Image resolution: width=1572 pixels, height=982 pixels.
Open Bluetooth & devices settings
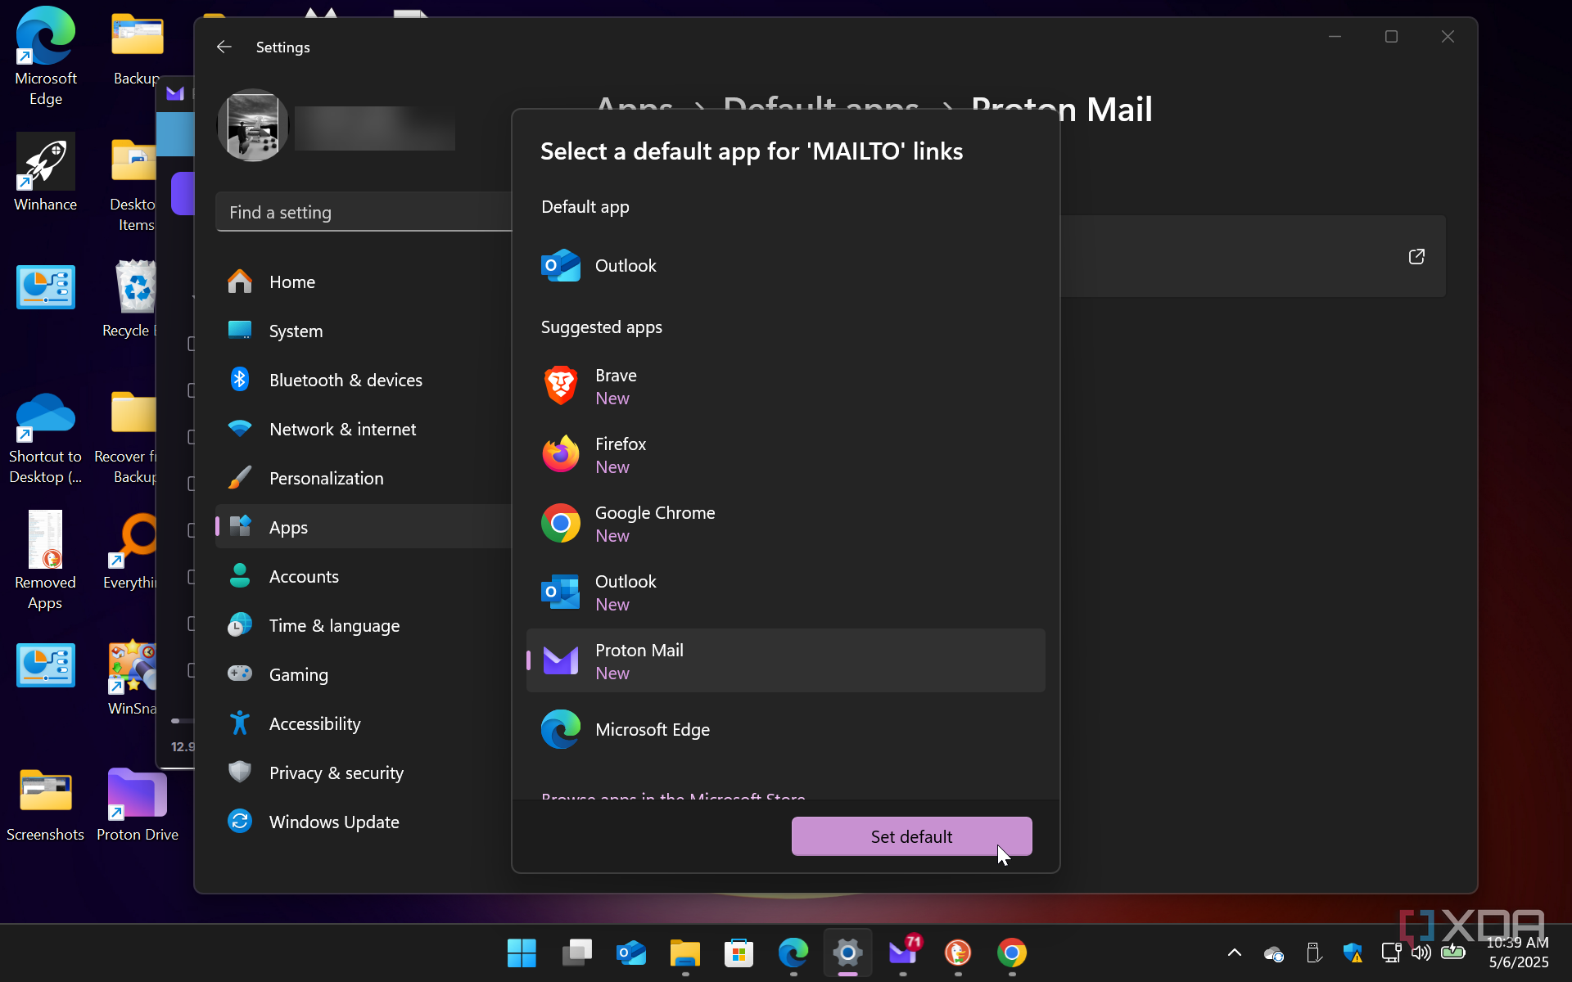pos(364,380)
